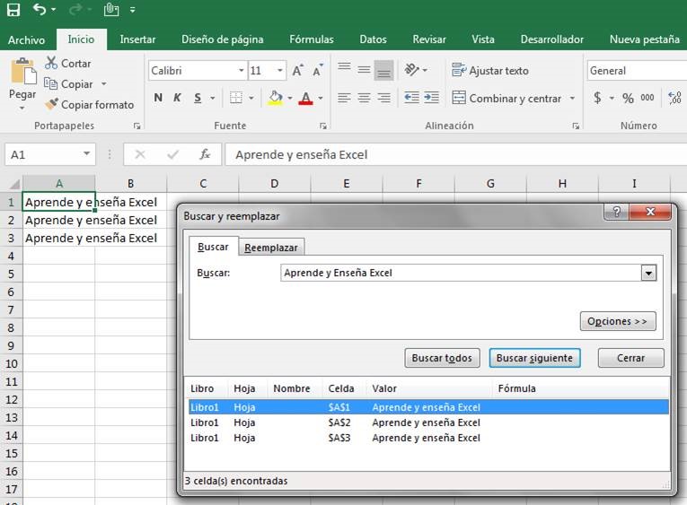Decrease indent icon
This screenshot has height=505, width=687.
(x=411, y=97)
